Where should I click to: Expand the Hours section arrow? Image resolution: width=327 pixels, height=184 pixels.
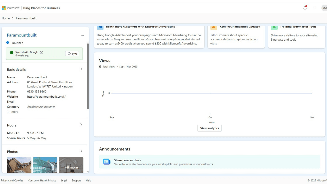(81, 125)
